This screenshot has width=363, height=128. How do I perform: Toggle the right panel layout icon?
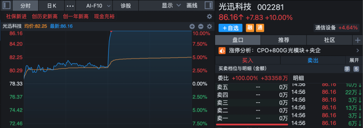click(209, 5)
